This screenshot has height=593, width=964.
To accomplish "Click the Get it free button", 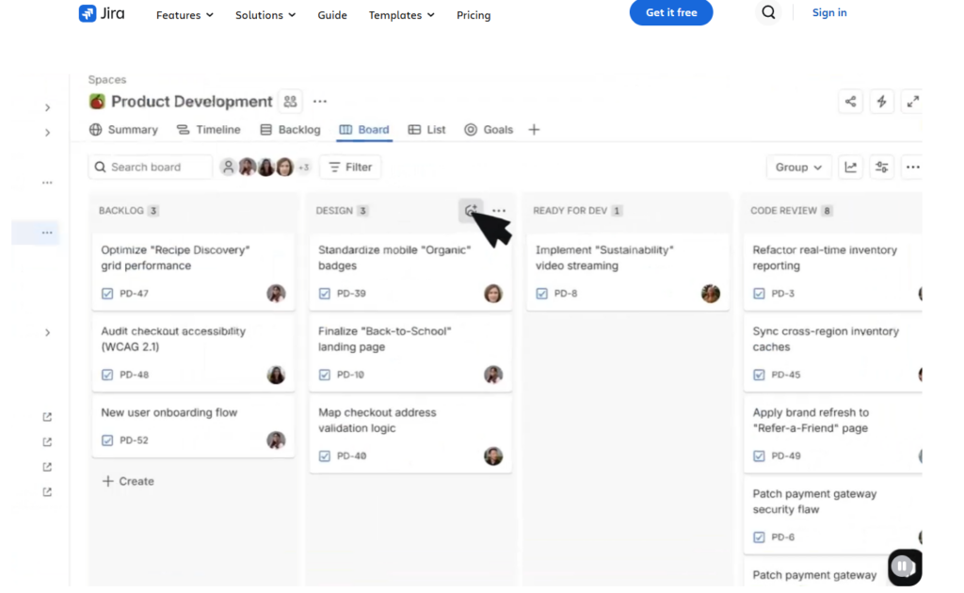I will point(670,12).
